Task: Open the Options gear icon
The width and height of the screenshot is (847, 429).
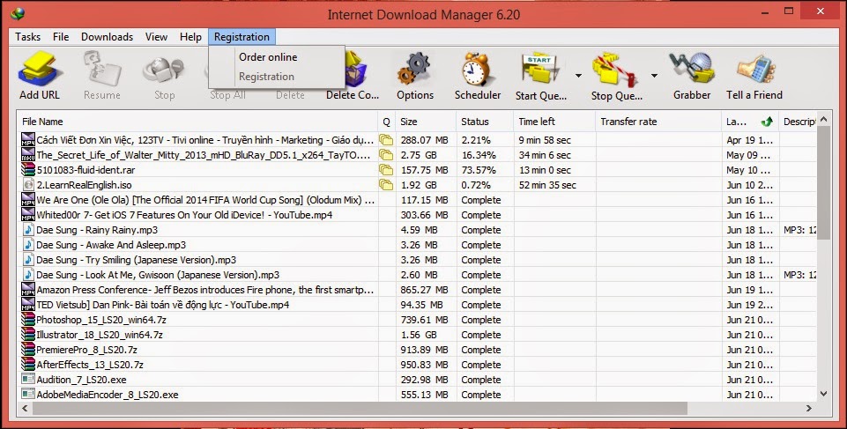Action: pyautogui.click(x=415, y=70)
